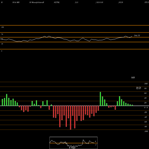Select the 'SI & MR' header text
The image size is (149, 149).
coord(16,2)
